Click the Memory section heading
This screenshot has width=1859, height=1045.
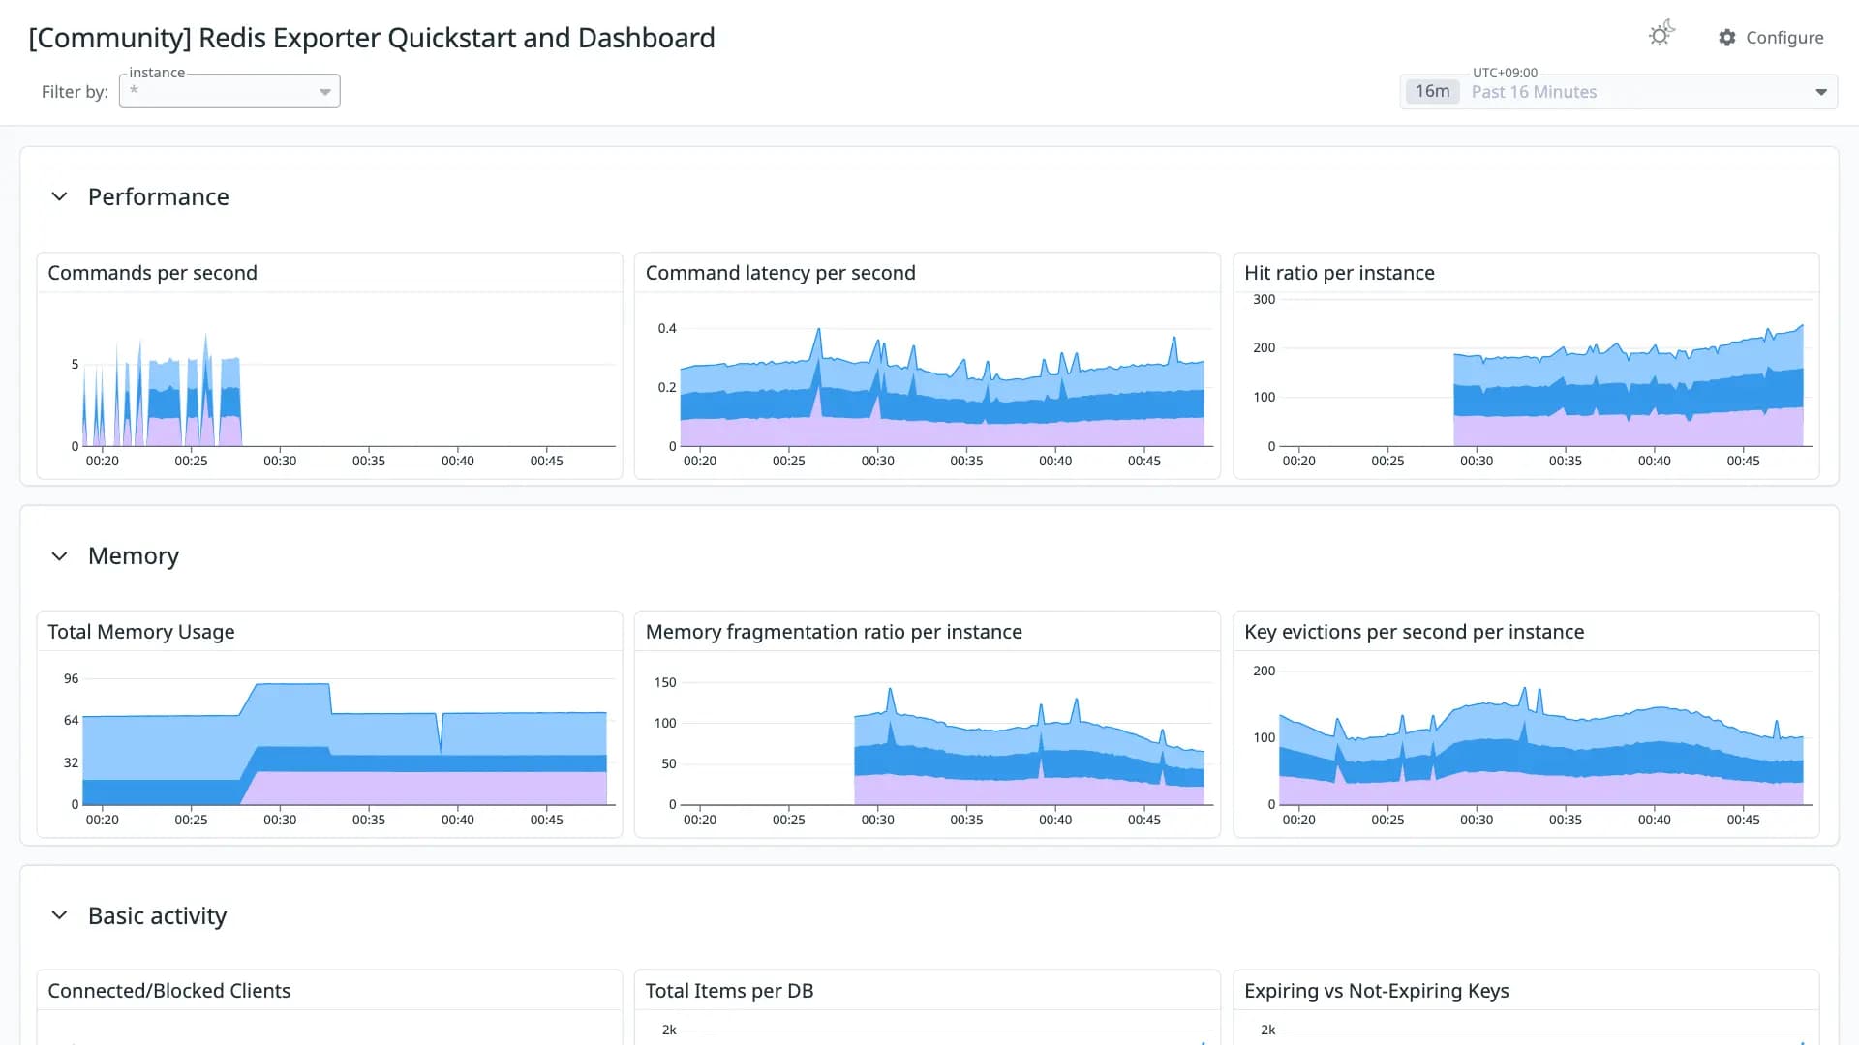tap(134, 556)
